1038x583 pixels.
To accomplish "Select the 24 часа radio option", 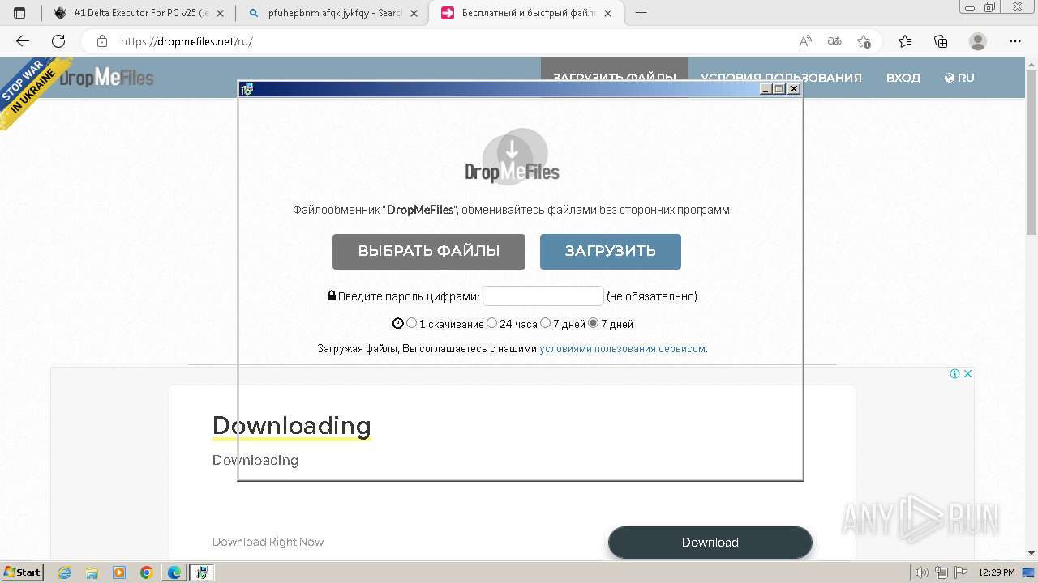I will (x=491, y=323).
